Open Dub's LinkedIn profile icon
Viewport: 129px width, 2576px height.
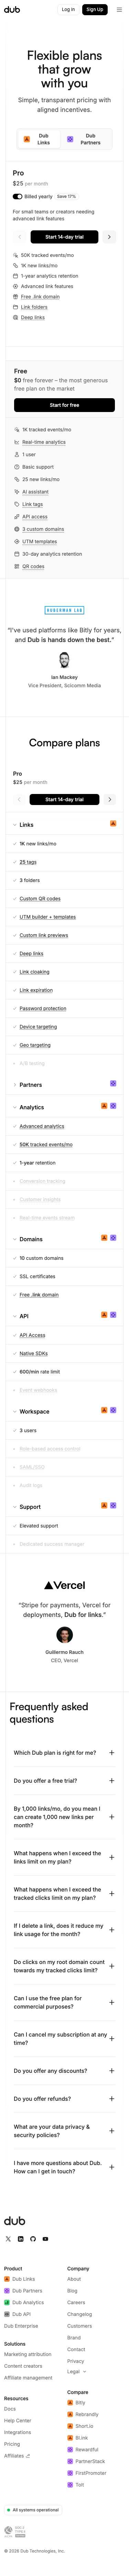[21, 2239]
